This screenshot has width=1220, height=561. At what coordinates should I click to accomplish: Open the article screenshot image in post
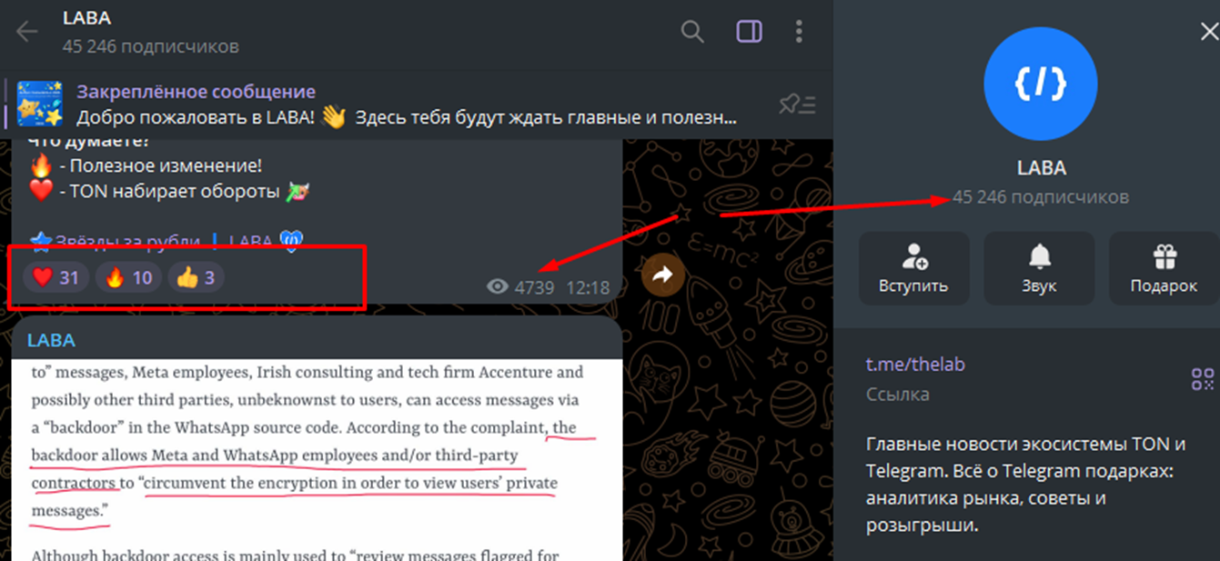pyautogui.click(x=317, y=459)
